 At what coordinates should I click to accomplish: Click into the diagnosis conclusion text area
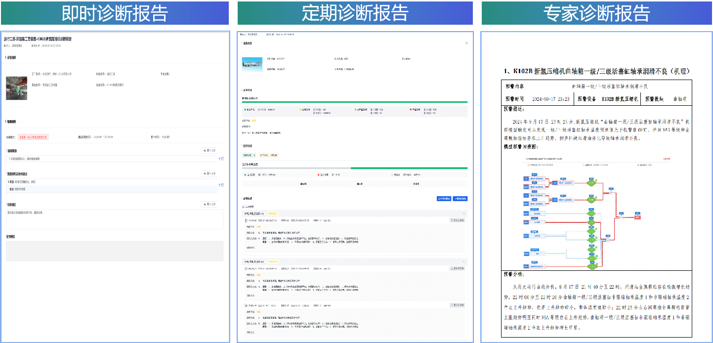click(x=114, y=219)
